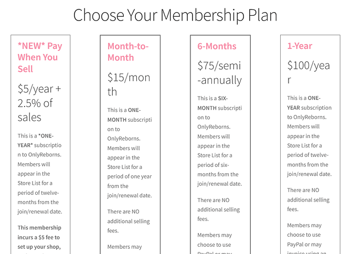Click the $15/month price text
This screenshot has height=254, width=362.
(x=129, y=84)
